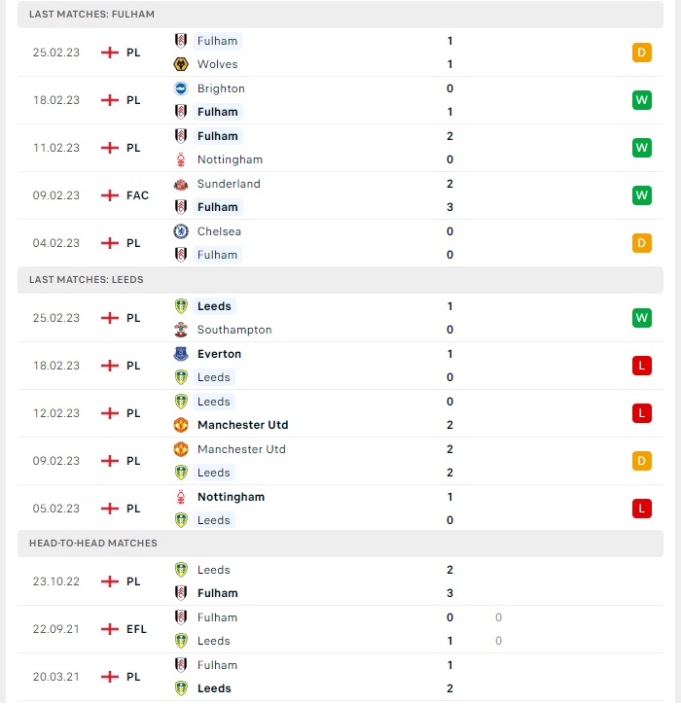This screenshot has height=704, width=681.
Task: Open the 22.09.21 EFL match row
Action: pos(340,629)
